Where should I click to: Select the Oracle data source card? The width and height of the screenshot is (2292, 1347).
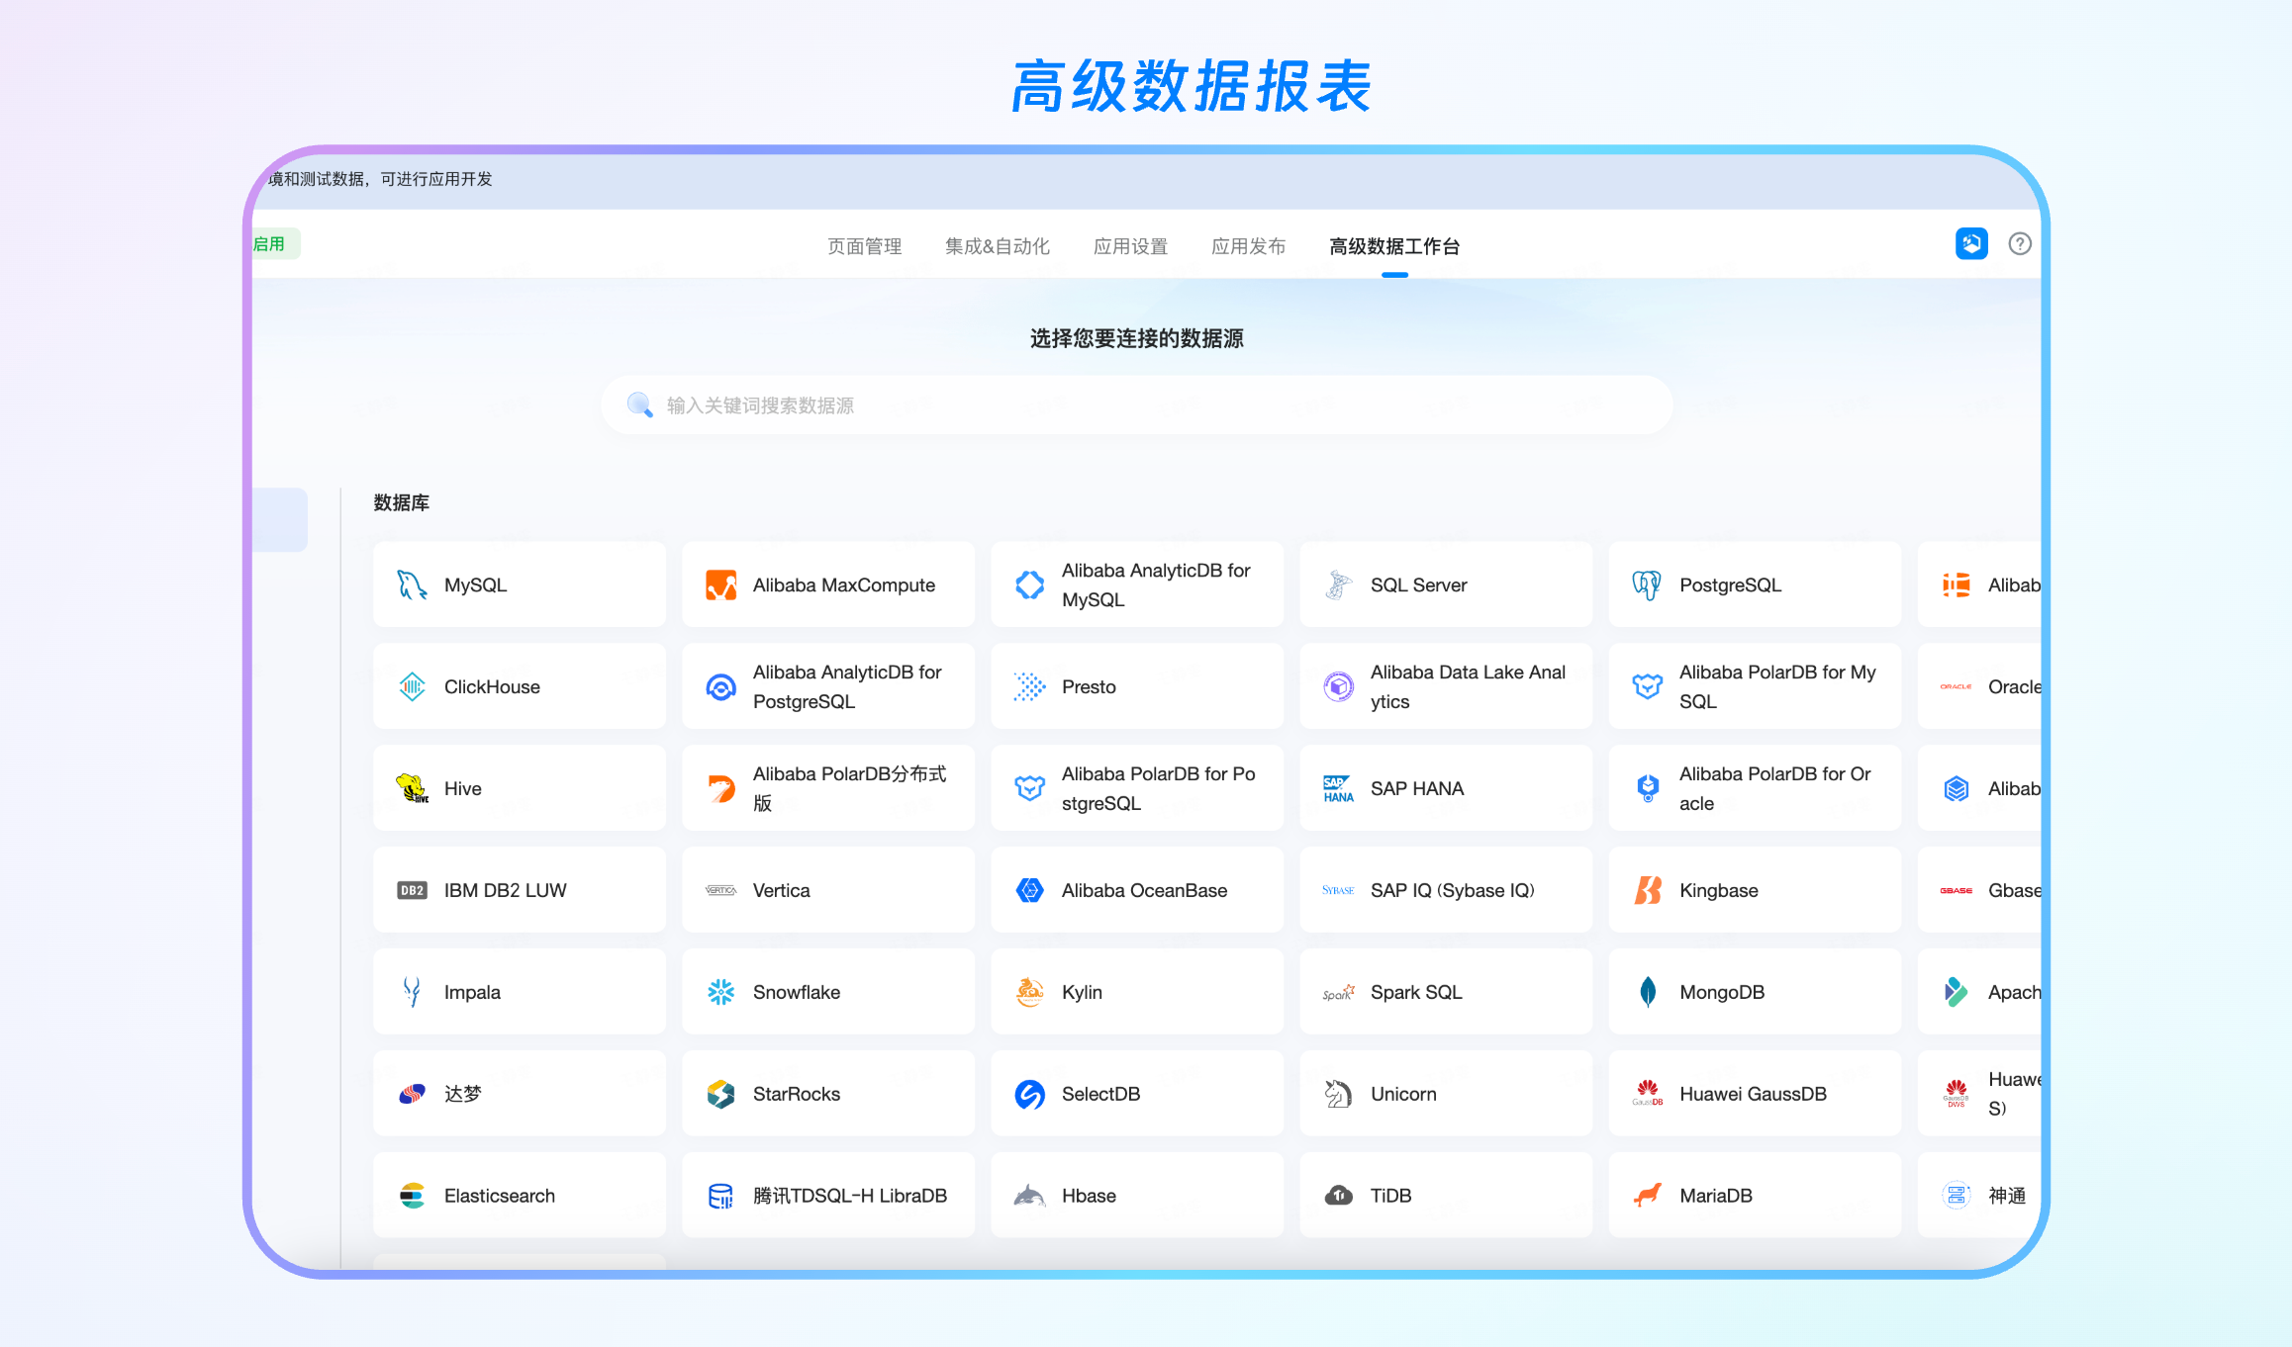(1979, 686)
